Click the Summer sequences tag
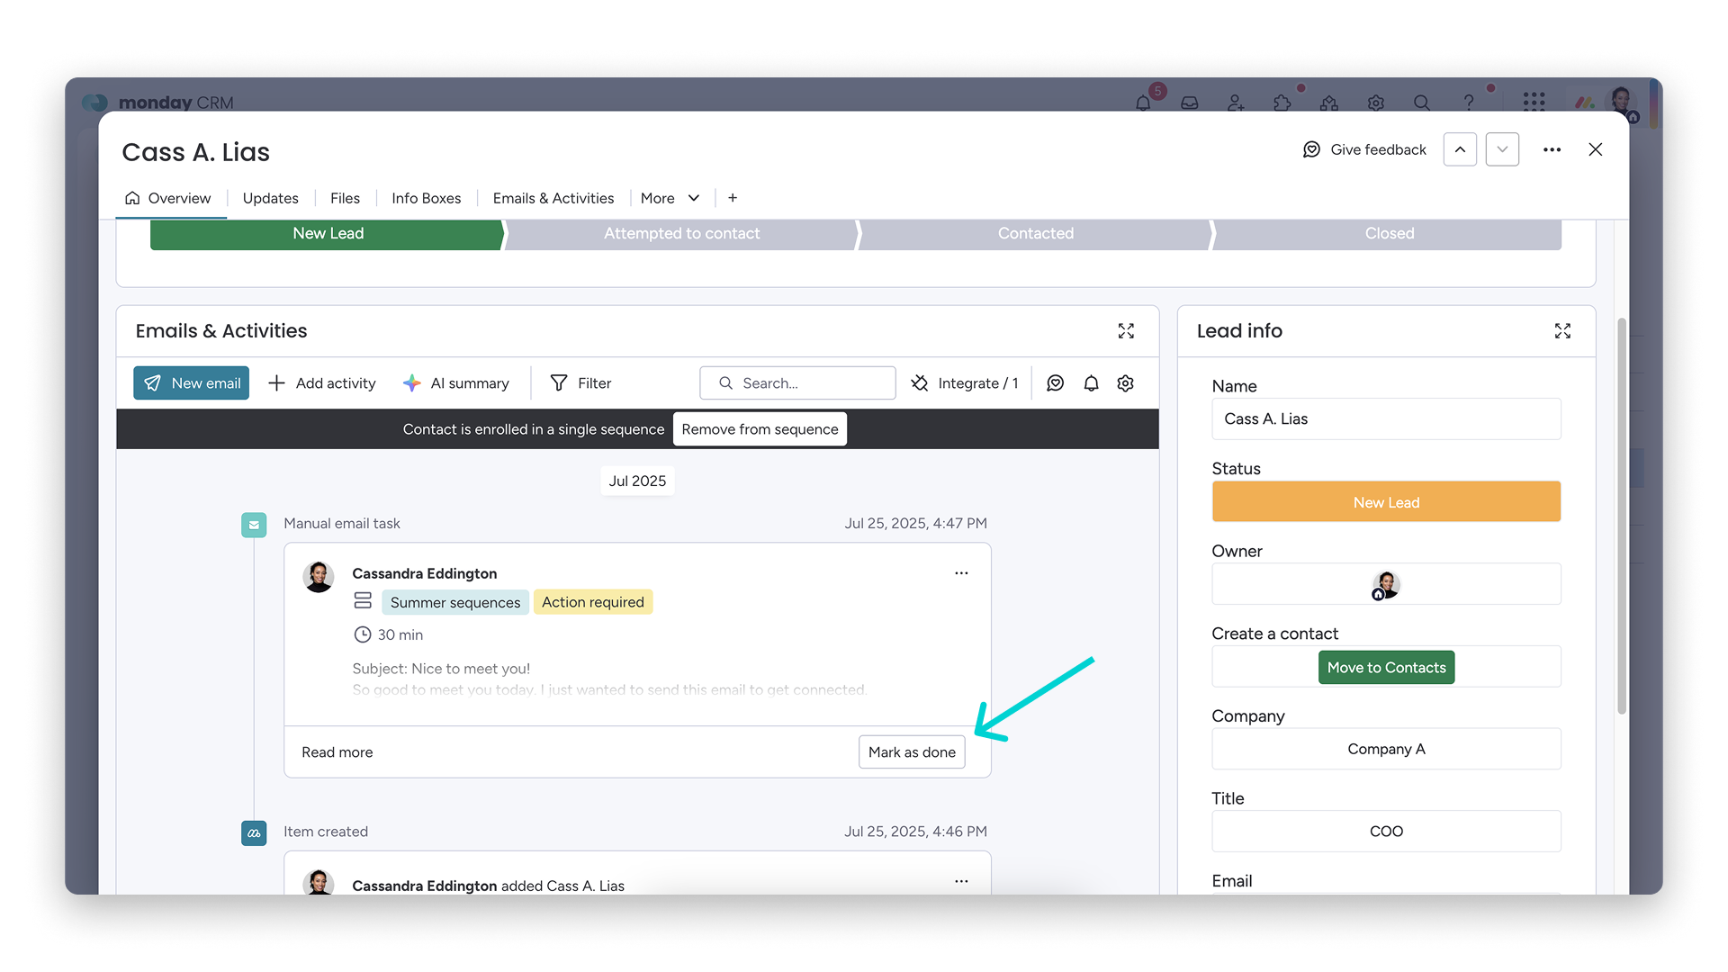 coord(454,602)
